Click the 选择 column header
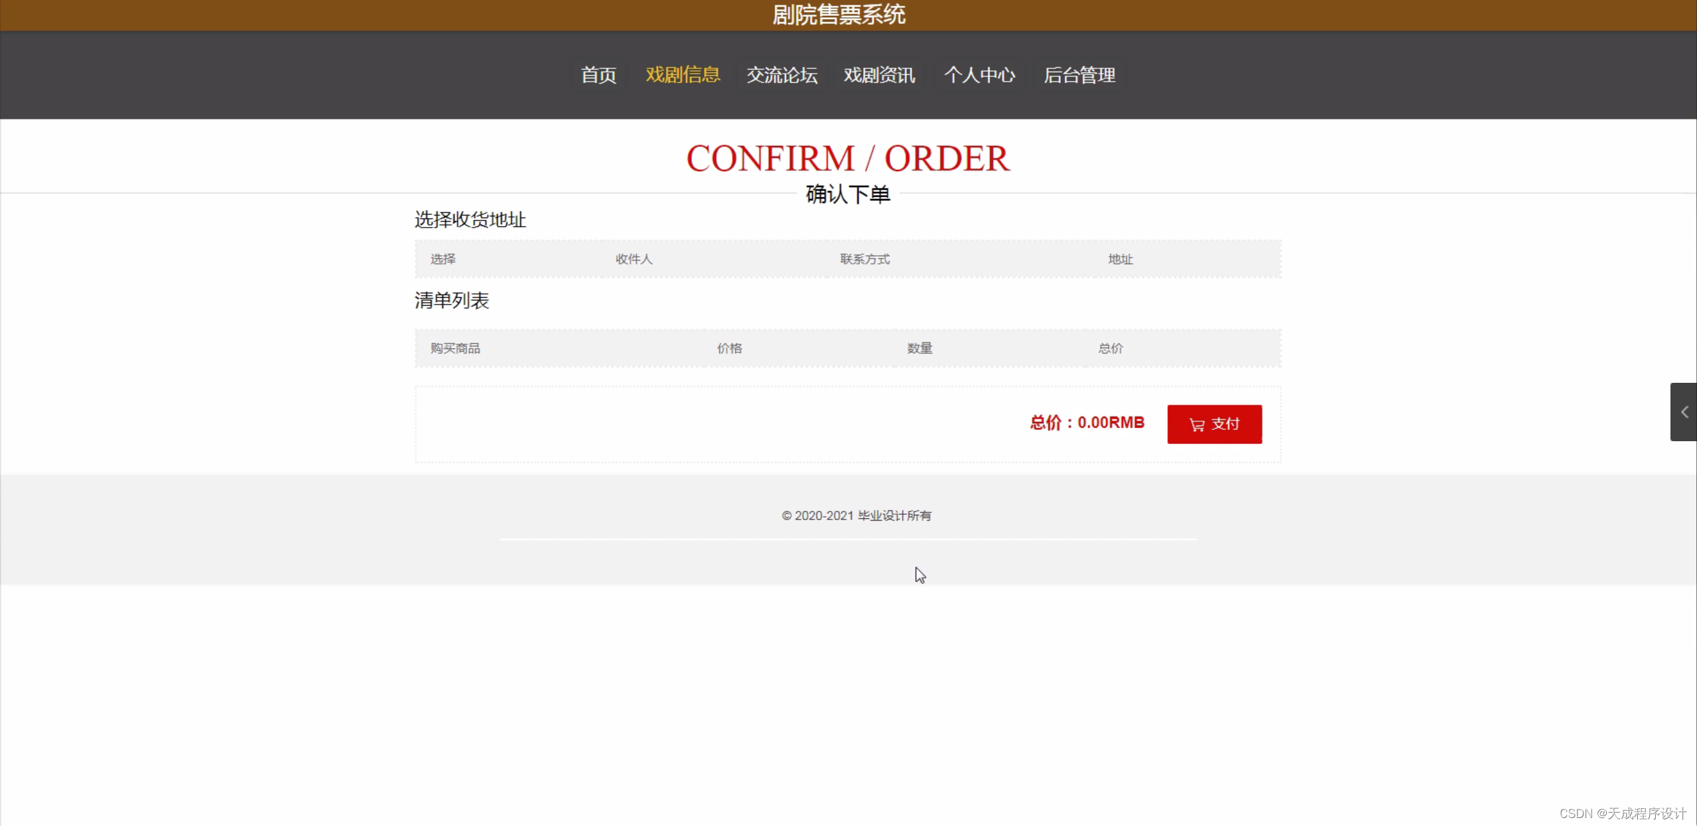 (x=442, y=259)
